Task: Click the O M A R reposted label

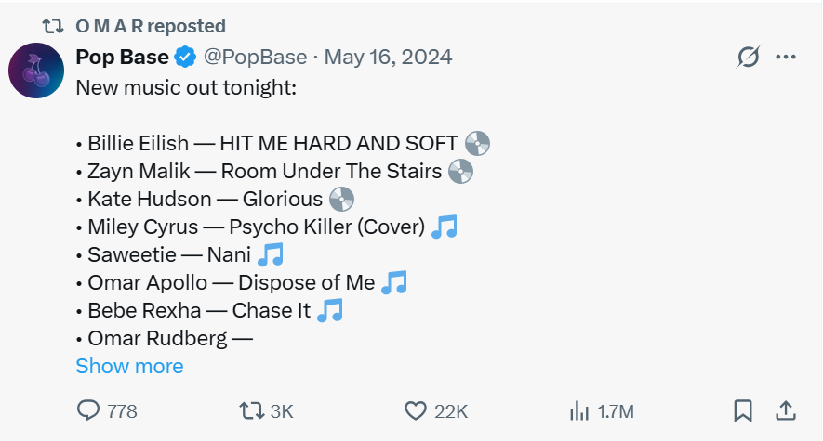Action: click(x=151, y=26)
